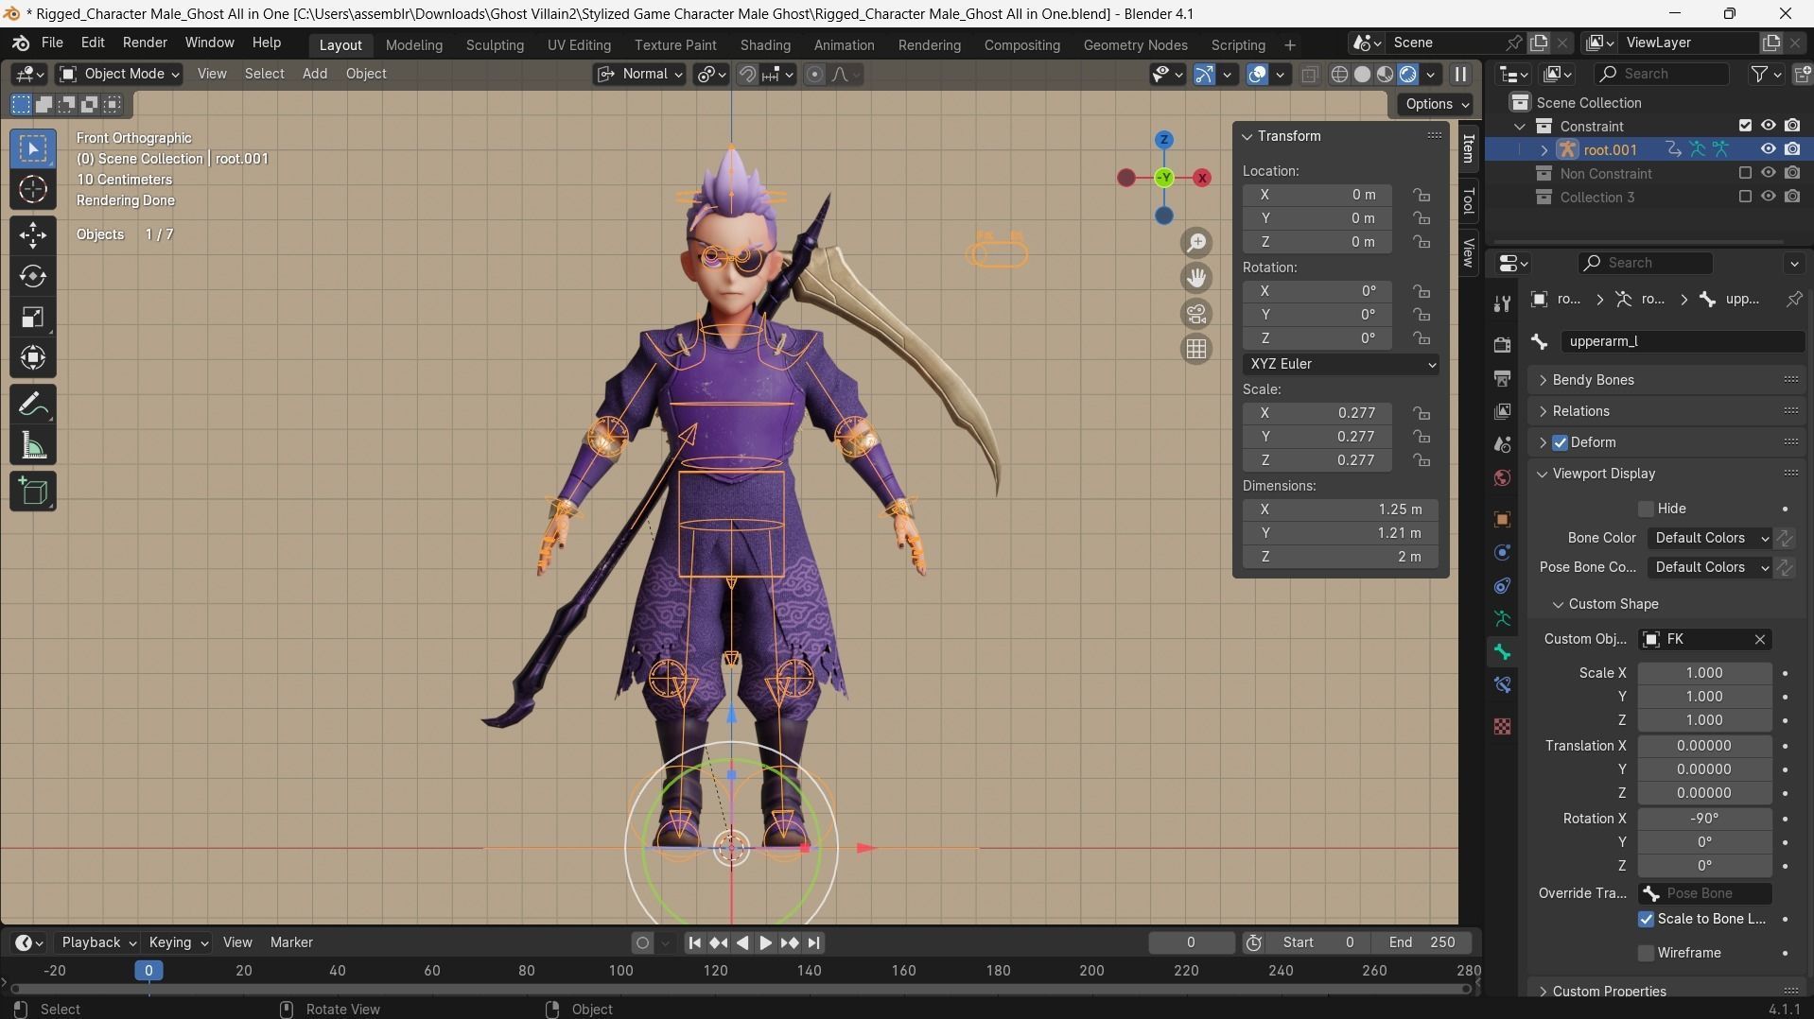Toggle X-ray display icon
The height and width of the screenshot is (1019, 1814).
pyautogui.click(x=1310, y=75)
